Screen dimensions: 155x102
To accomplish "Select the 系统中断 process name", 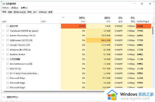I will (x=14, y=26).
